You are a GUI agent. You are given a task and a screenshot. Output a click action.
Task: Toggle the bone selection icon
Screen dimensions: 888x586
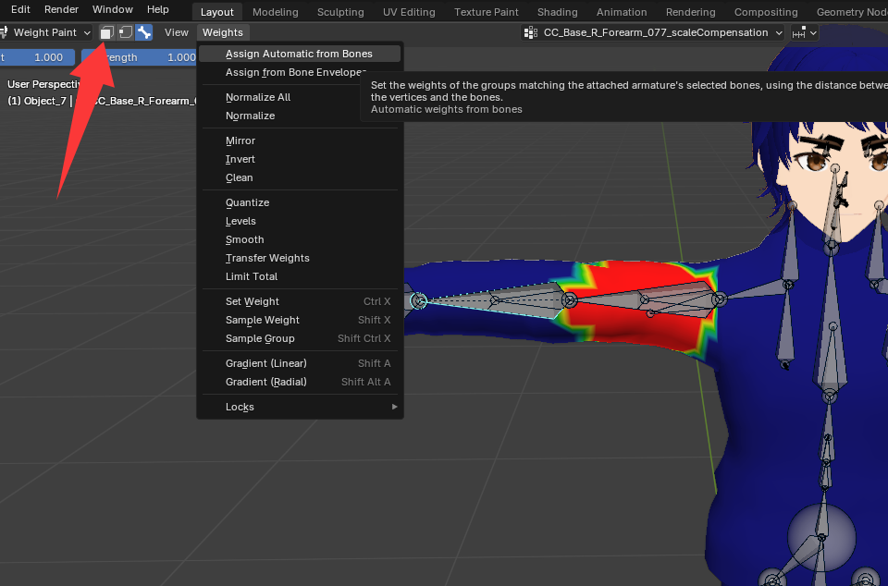tap(144, 32)
